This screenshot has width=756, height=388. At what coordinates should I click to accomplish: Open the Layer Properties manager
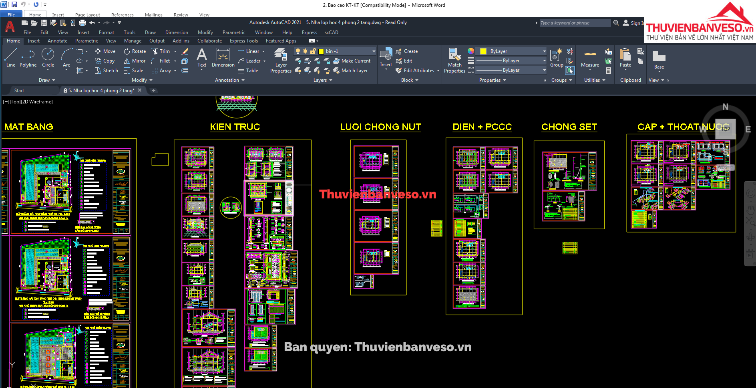(x=281, y=60)
